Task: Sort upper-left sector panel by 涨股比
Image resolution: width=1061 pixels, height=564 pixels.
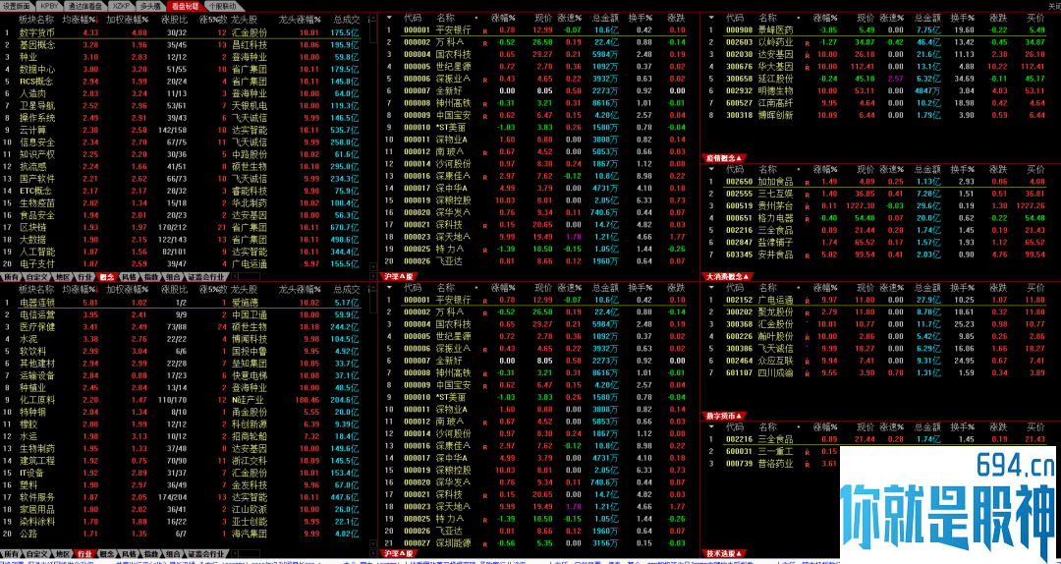Action: 175,20
